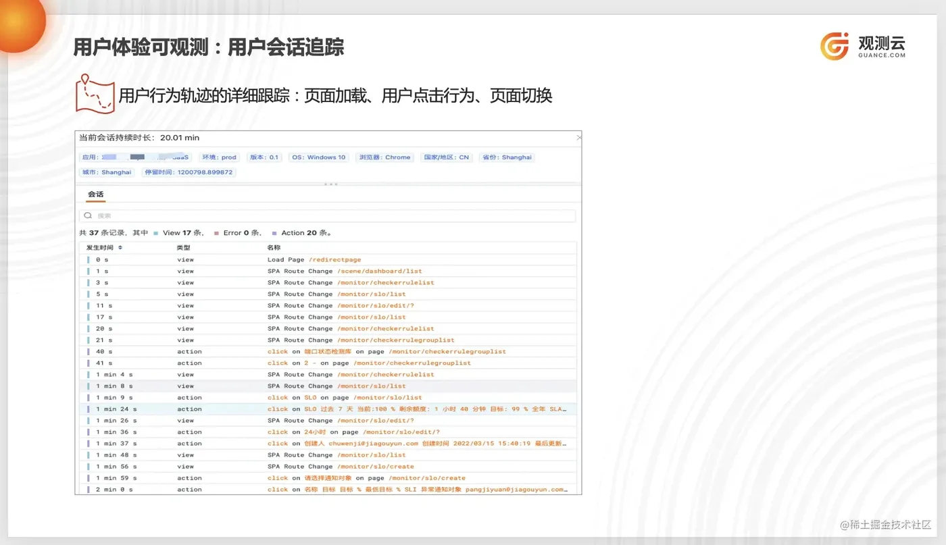Open /scene/dashboard/list link in 1 s row
946x545 pixels.
[380, 271]
